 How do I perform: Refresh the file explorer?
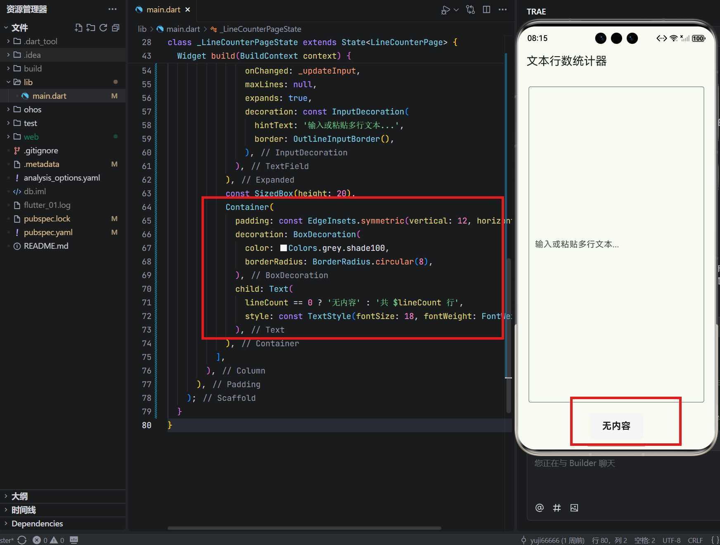(x=103, y=28)
